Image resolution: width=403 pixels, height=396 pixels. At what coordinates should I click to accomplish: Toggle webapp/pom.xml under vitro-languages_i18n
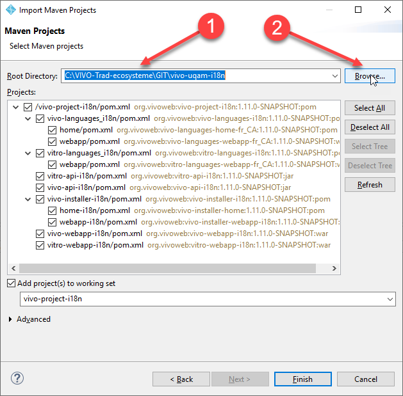click(52, 164)
